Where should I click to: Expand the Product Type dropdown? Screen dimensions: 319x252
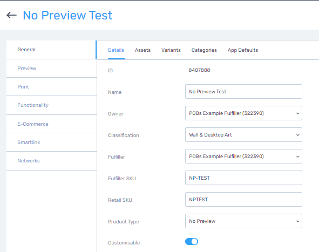[243, 221]
